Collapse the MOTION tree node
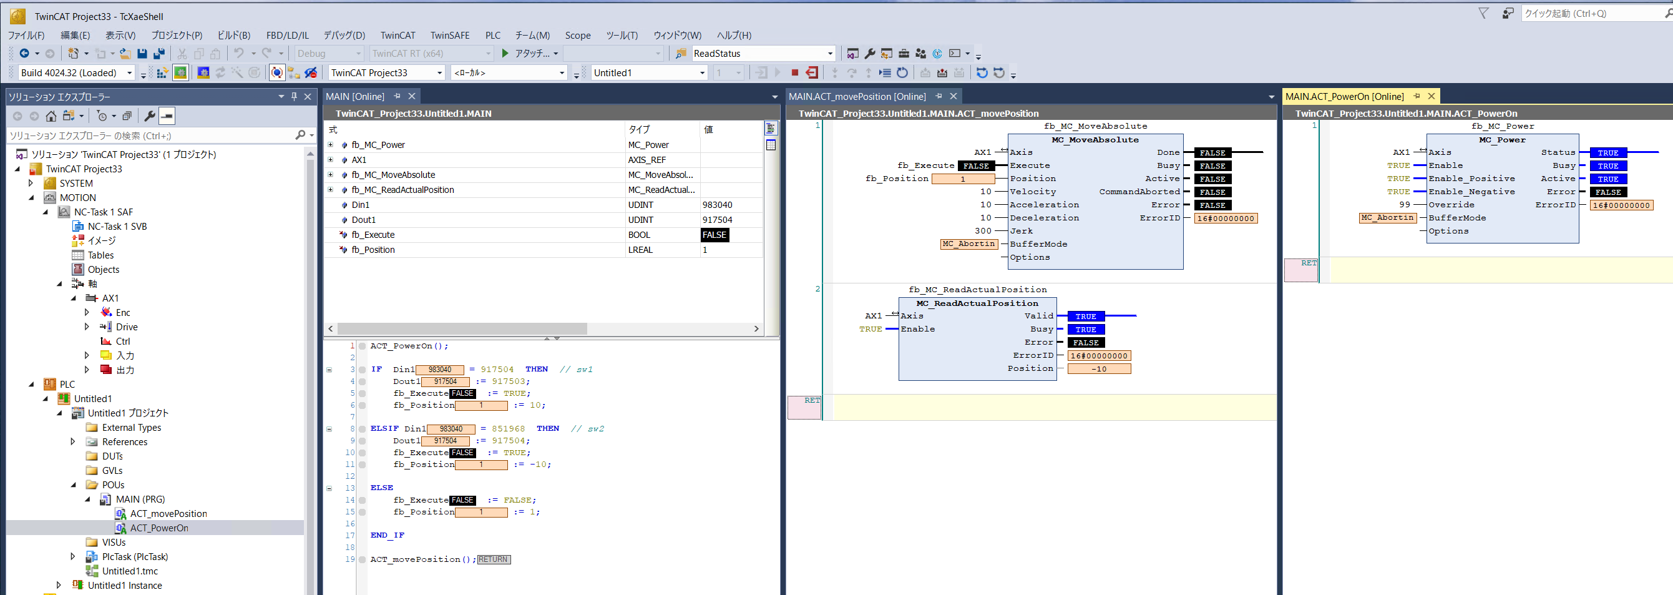 coord(32,197)
